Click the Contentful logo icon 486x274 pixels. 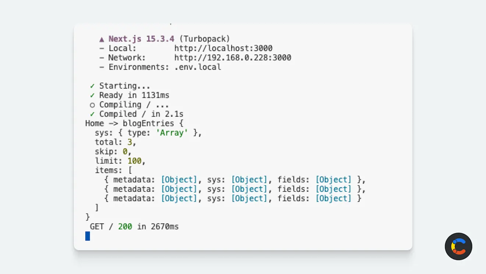tap(458, 246)
